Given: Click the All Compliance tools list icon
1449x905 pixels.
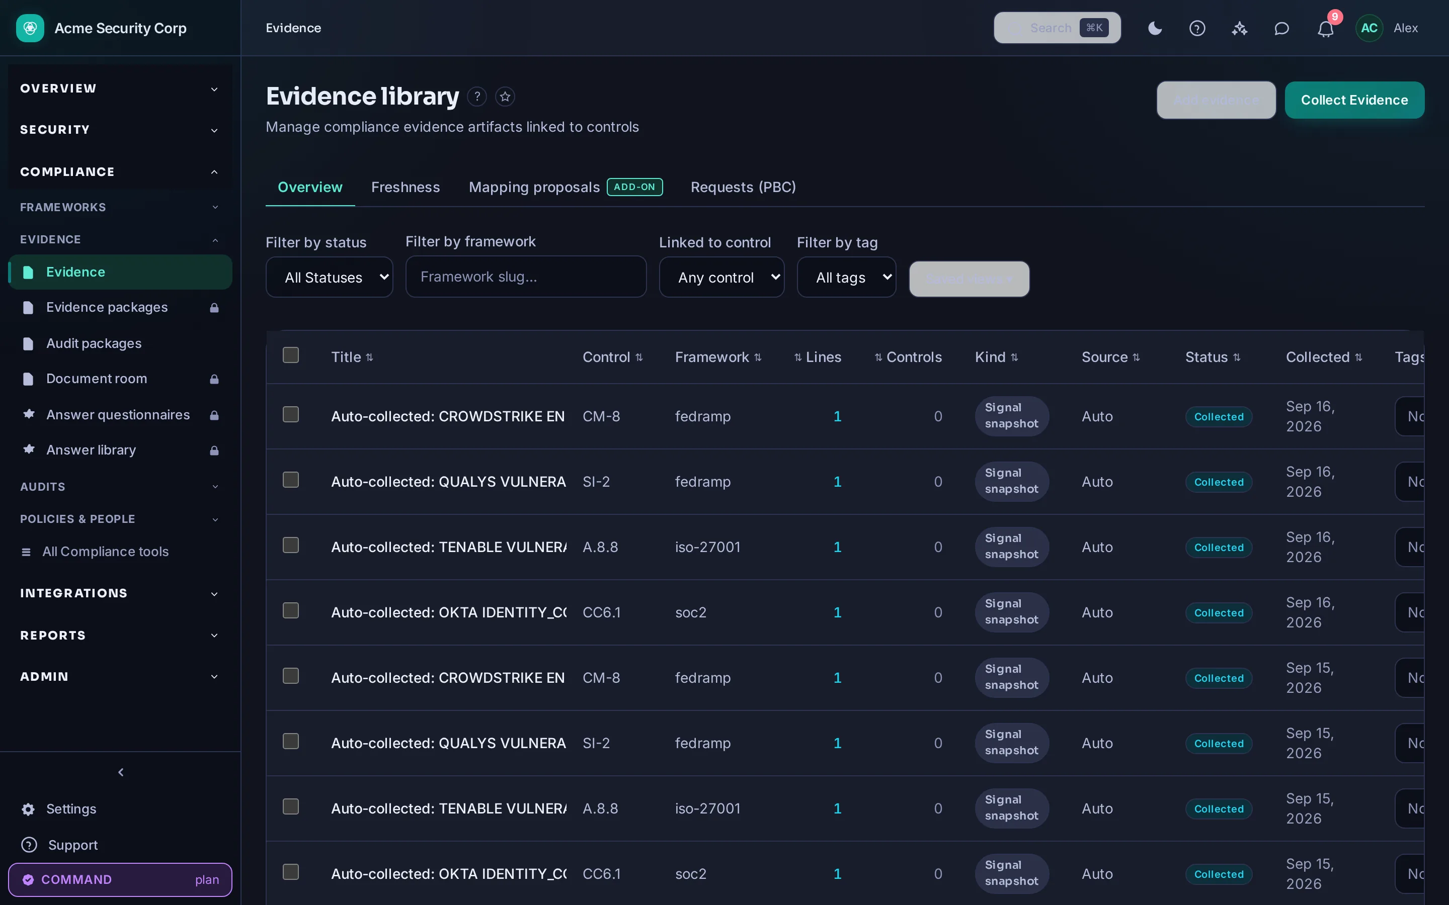Looking at the screenshot, I should (x=26, y=552).
